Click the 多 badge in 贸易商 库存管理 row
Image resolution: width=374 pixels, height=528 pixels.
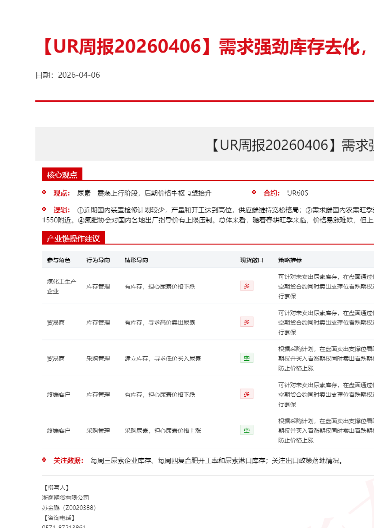pos(246,322)
